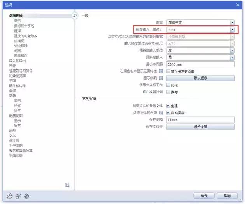Viewport: 245px width, 204px height.
Task: Click the reset to defaults icon
Action: coord(27,196)
